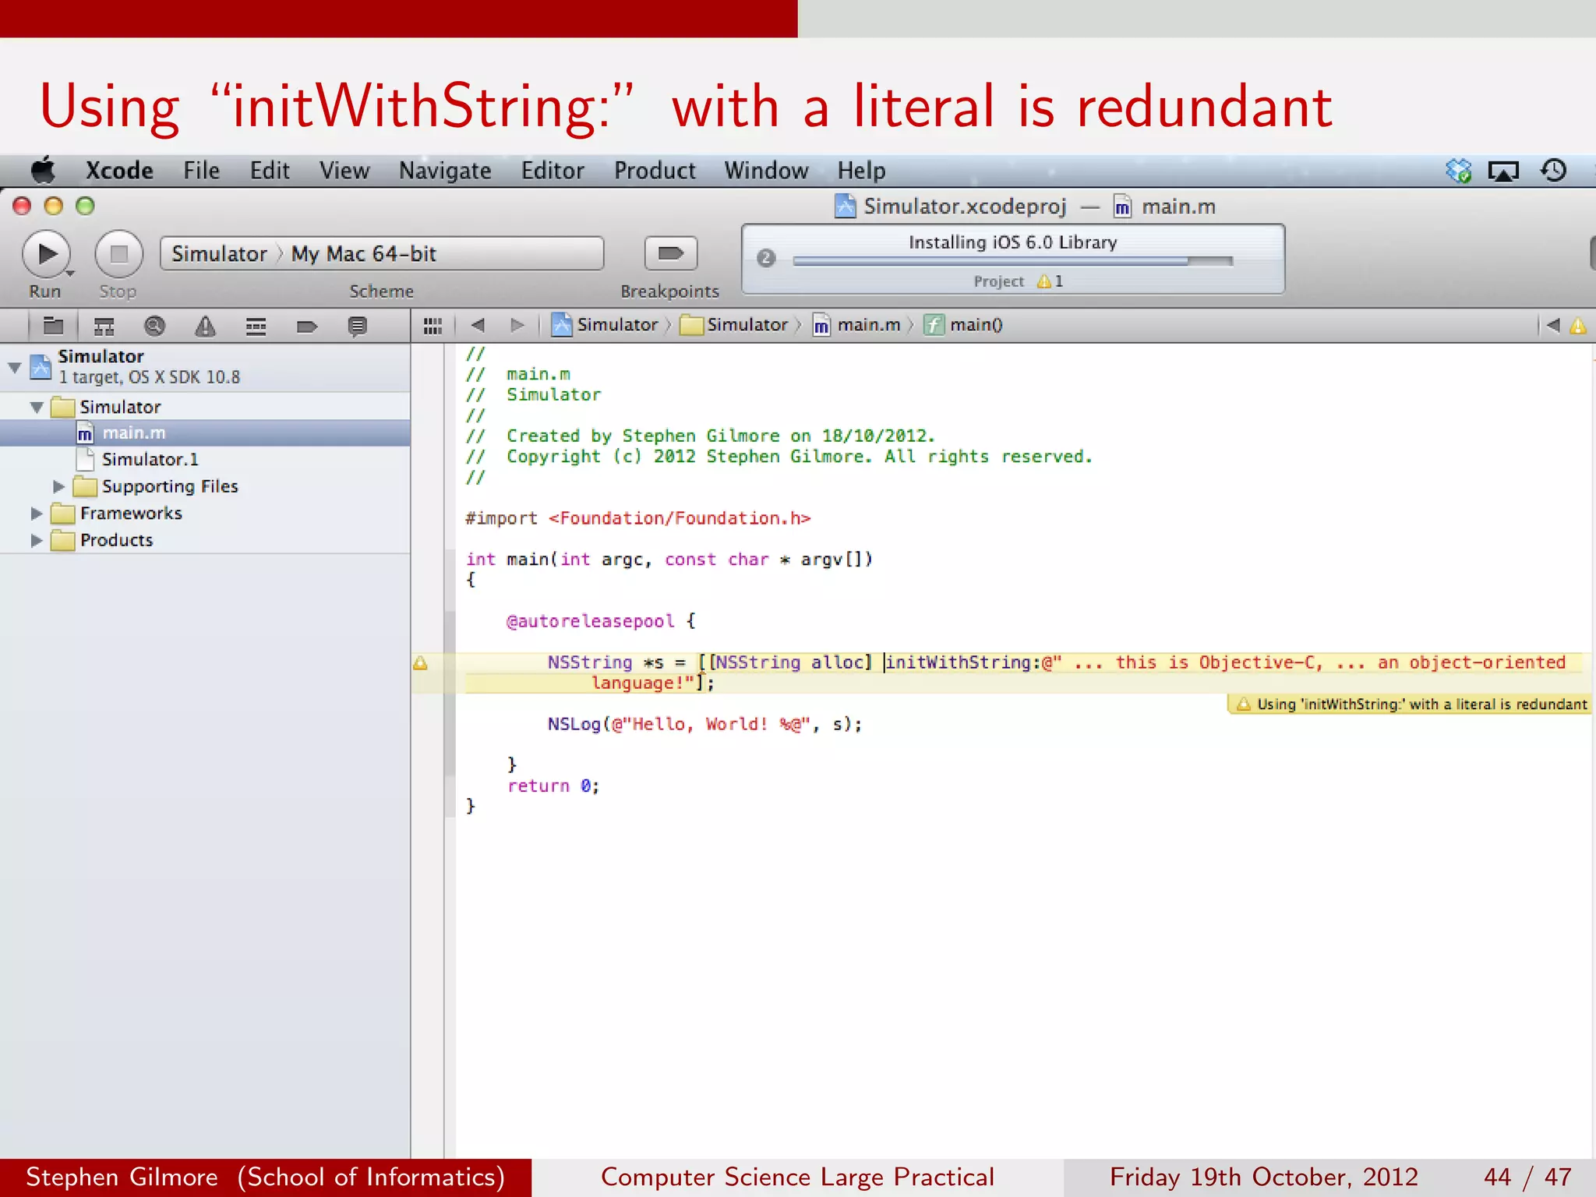Select Supporting Files folder row
The height and width of the screenshot is (1197, 1596).
pos(205,486)
